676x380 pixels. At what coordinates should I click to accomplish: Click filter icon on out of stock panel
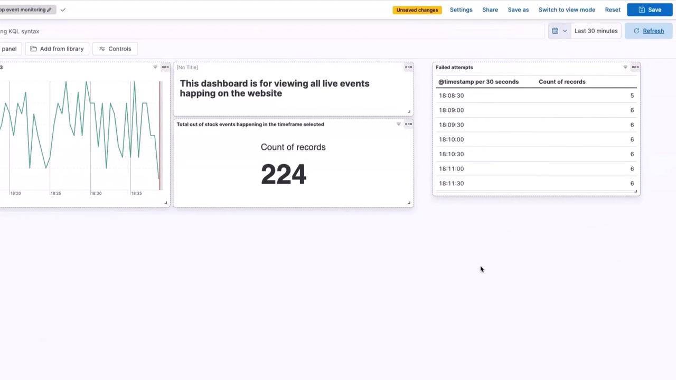click(399, 124)
